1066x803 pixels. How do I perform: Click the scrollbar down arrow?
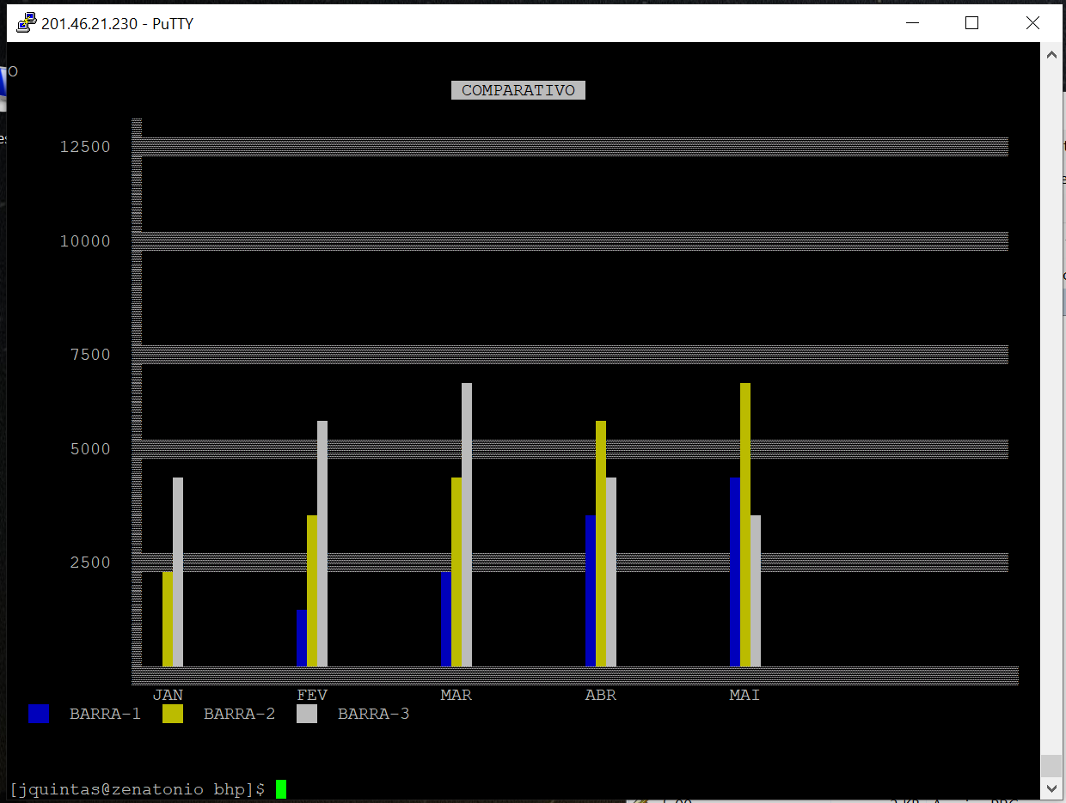click(x=1051, y=788)
